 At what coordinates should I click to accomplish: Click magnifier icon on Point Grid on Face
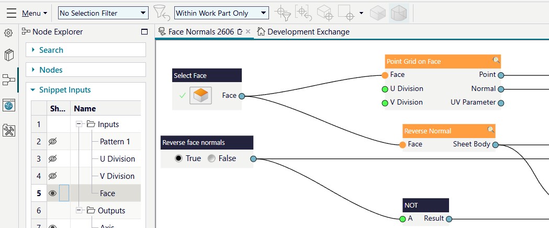(496, 60)
